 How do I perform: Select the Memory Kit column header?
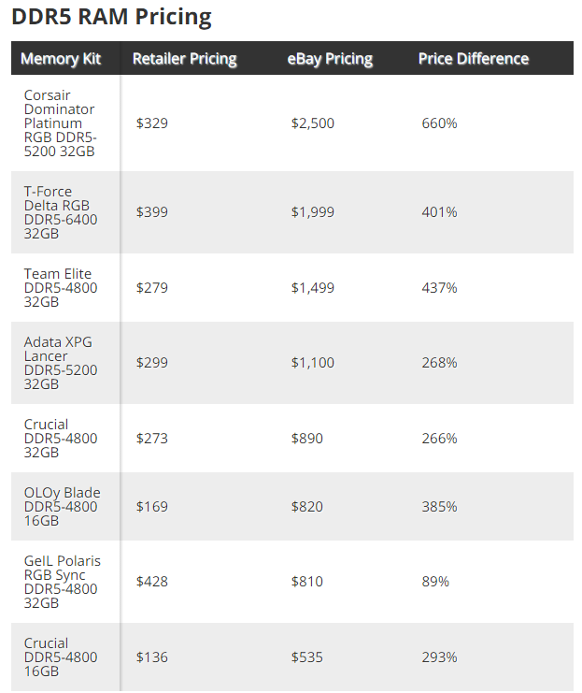coord(61,59)
